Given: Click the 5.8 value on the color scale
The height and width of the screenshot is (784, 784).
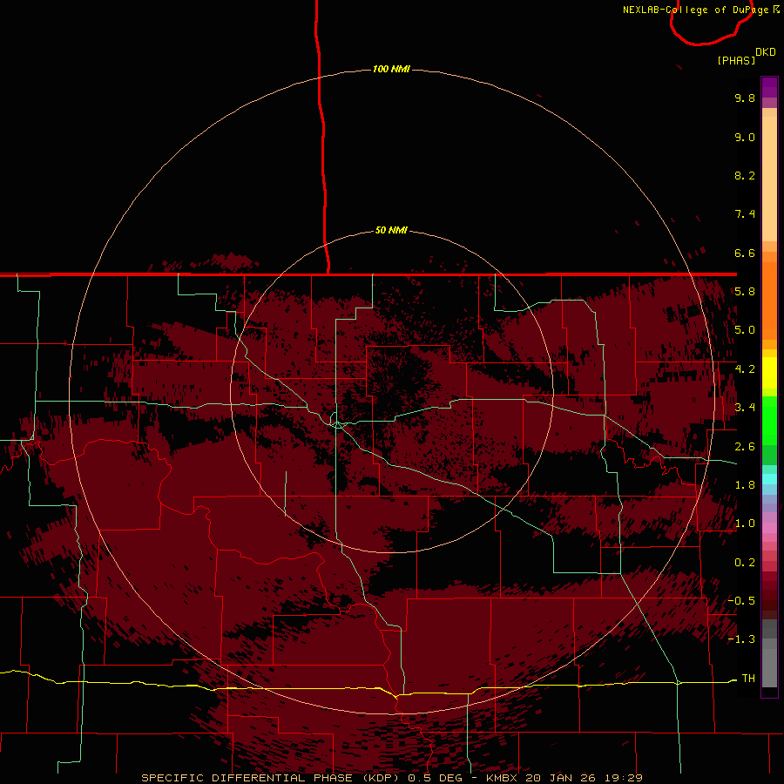Looking at the screenshot, I should 745,292.
